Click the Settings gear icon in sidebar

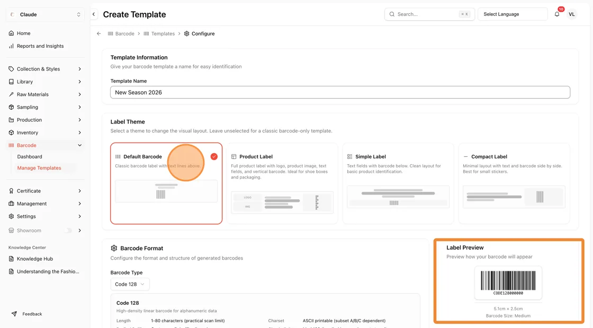point(11,216)
